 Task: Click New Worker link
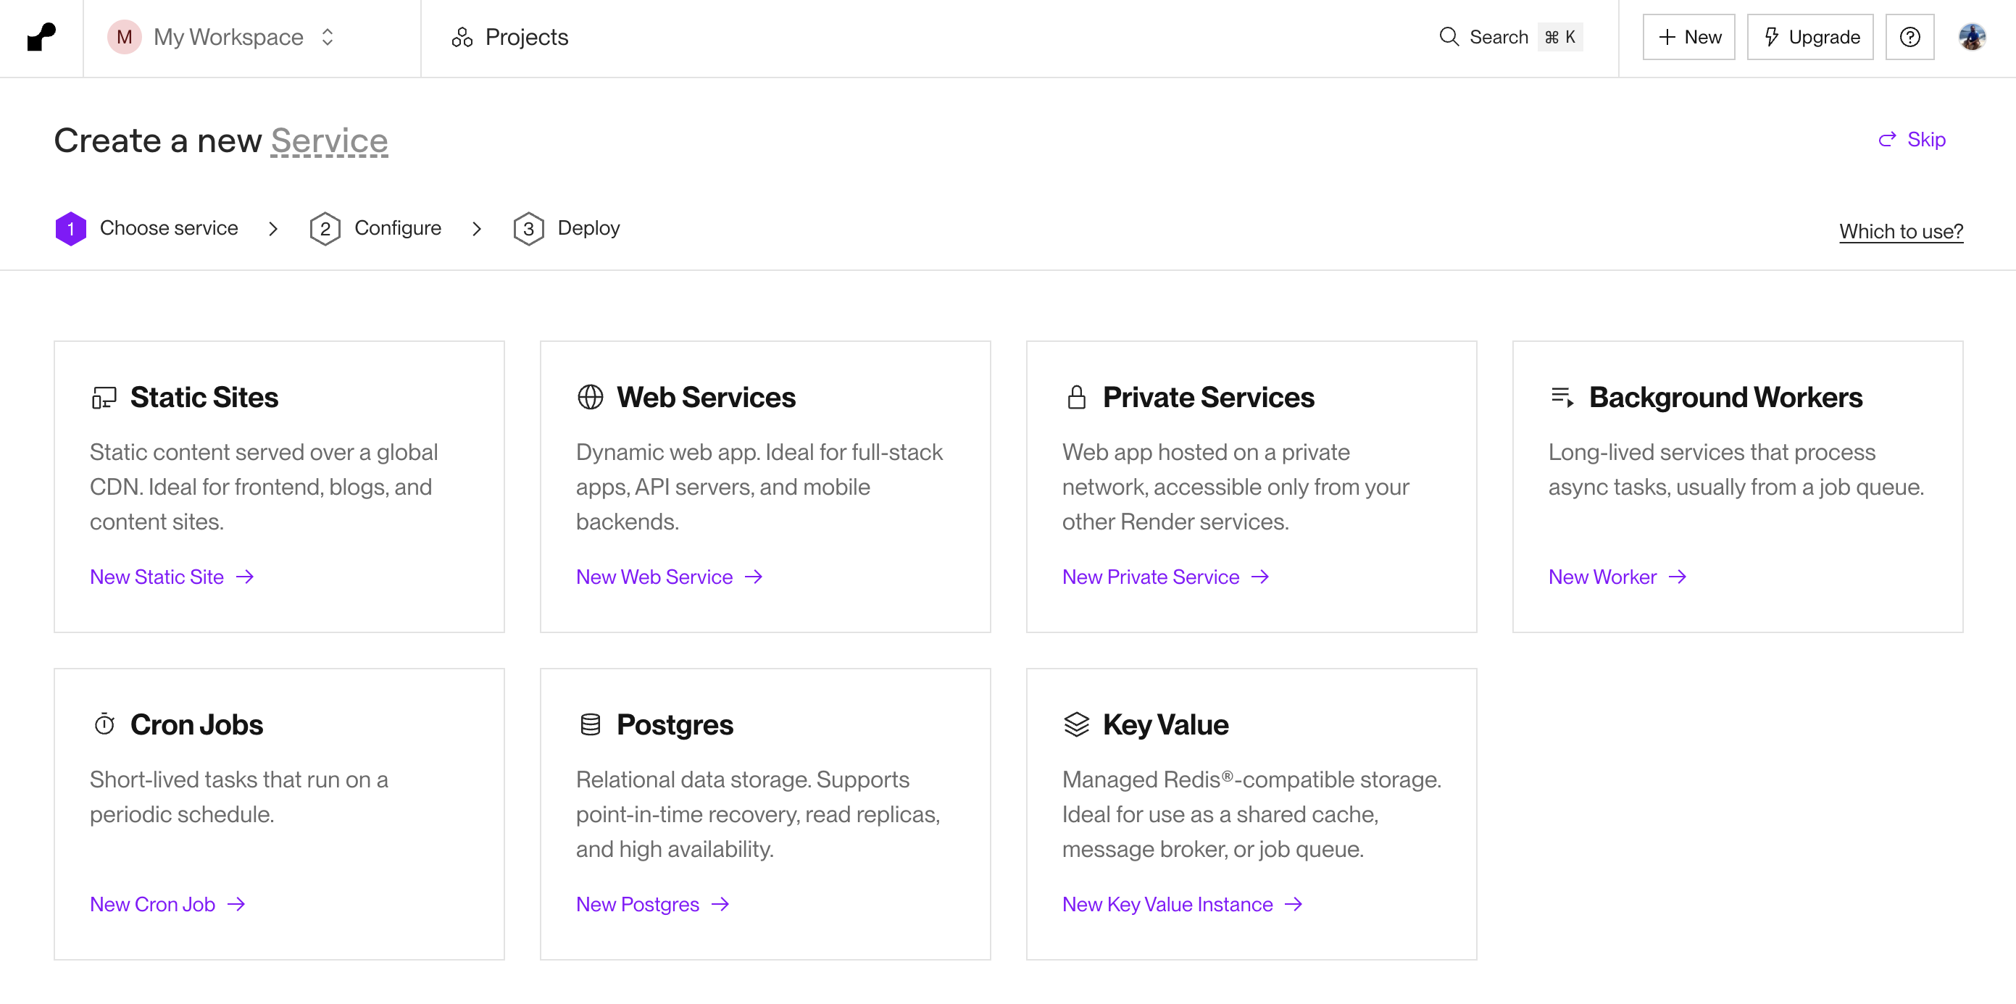[1602, 577]
